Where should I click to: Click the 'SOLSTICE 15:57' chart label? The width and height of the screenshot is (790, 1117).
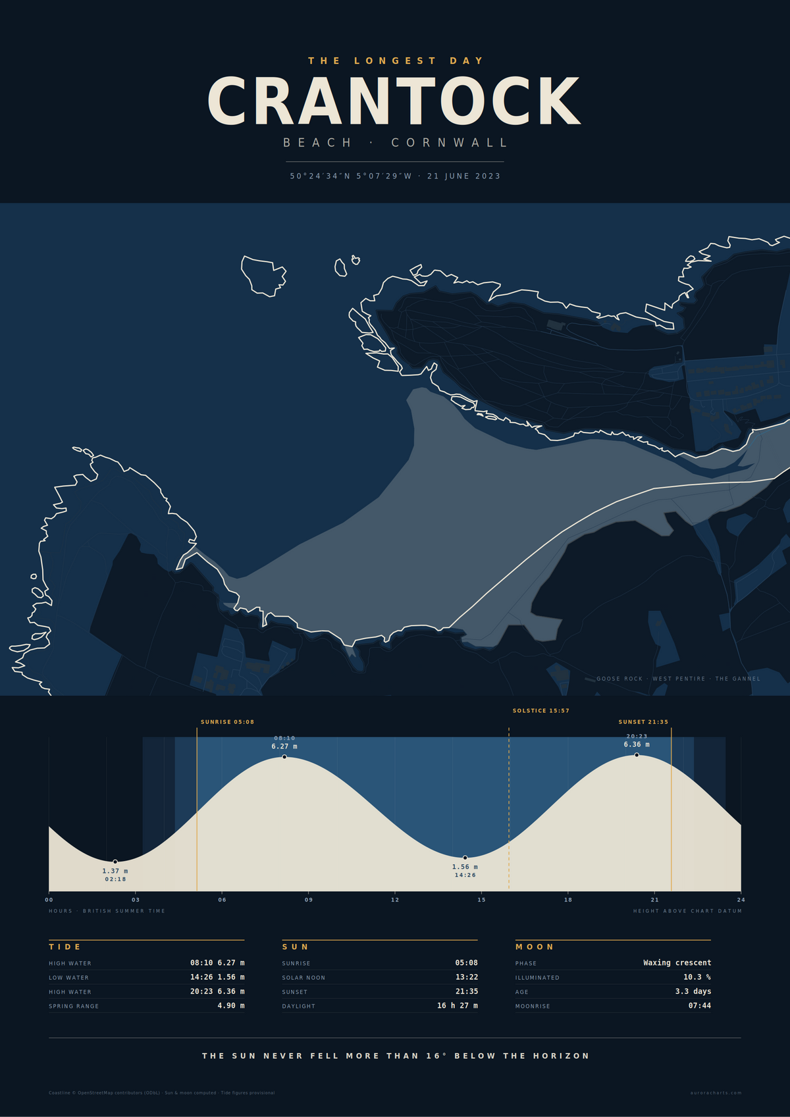pyautogui.click(x=540, y=711)
